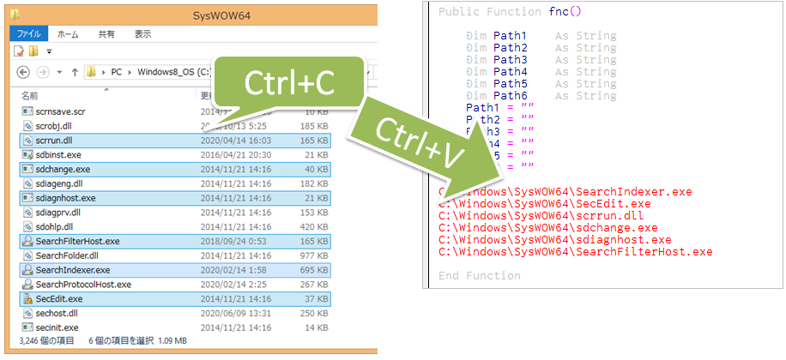This screenshot has width=786, height=360.
Task: Open the ファイル menu tab
Action: click(30, 34)
